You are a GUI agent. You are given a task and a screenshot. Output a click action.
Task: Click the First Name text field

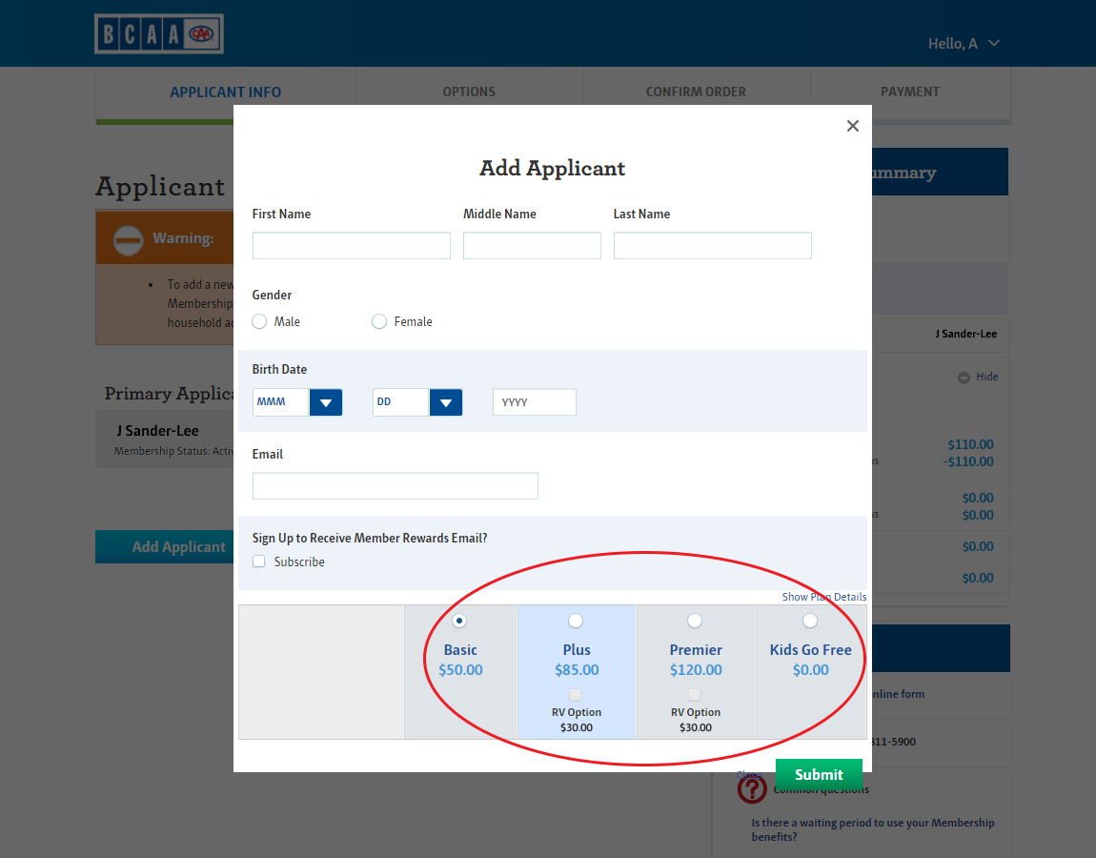351,246
